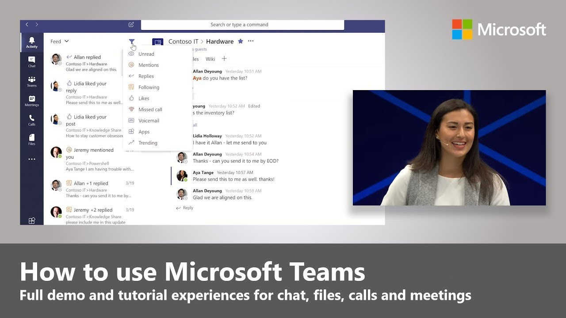
Task: Open the app store icon at rail bottom
Action: click(32, 221)
